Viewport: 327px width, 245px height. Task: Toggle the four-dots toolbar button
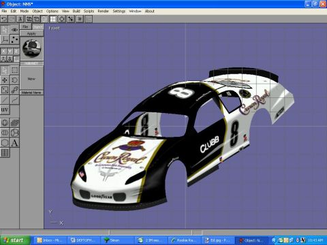click(53, 19)
